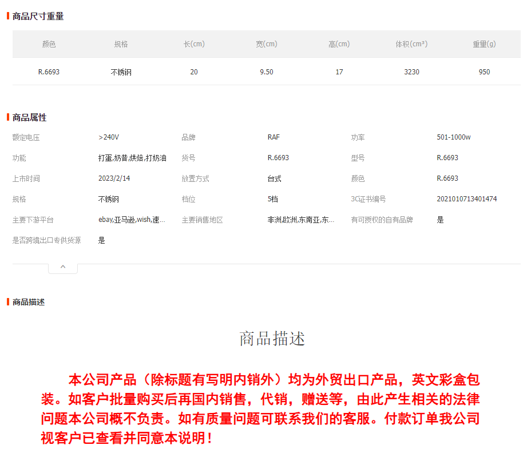527x461 pixels.
Task: Click the 货号 attribute label
Action: coord(189,158)
